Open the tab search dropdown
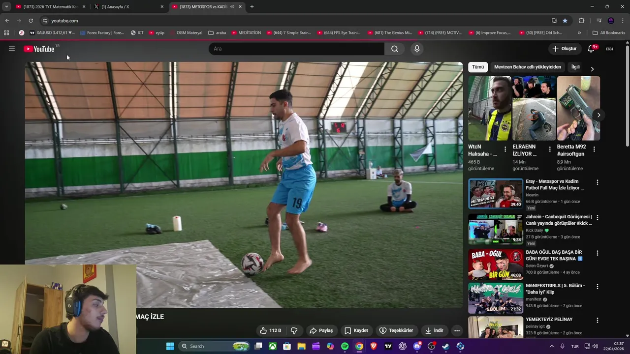Image resolution: width=630 pixels, height=354 pixels. pyautogui.click(x=6, y=7)
